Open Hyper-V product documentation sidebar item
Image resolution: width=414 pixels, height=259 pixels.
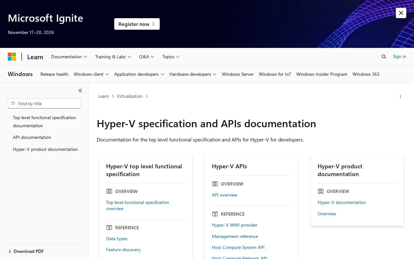pos(45,149)
